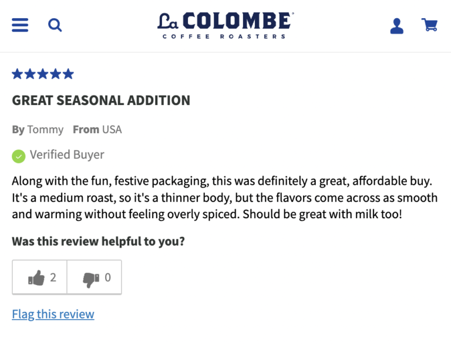Viewport: 451px width, 346px height.
Task: Click the fifth rating star
Action: pyautogui.click(x=68, y=74)
